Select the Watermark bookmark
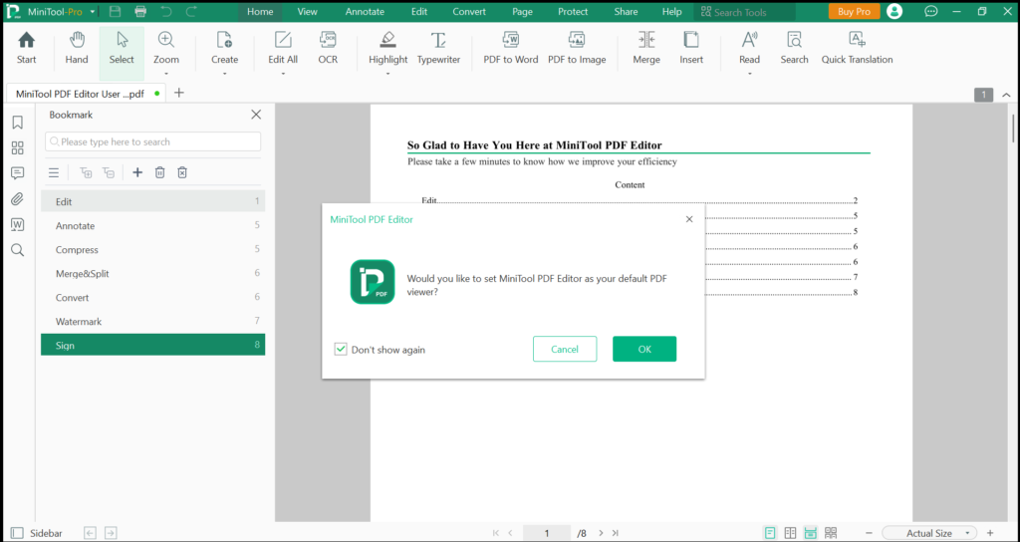 (152, 322)
